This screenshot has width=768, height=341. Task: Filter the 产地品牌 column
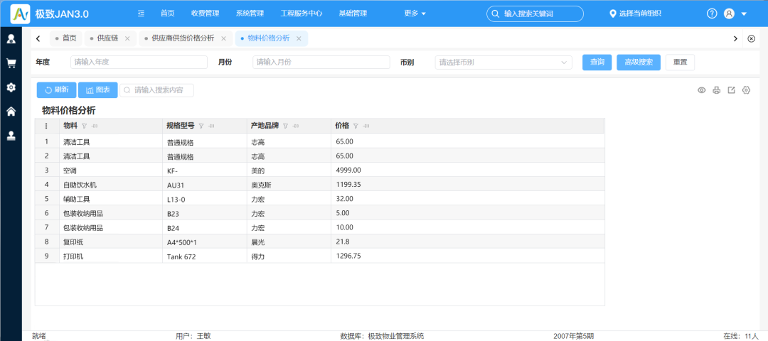[x=285, y=126]
